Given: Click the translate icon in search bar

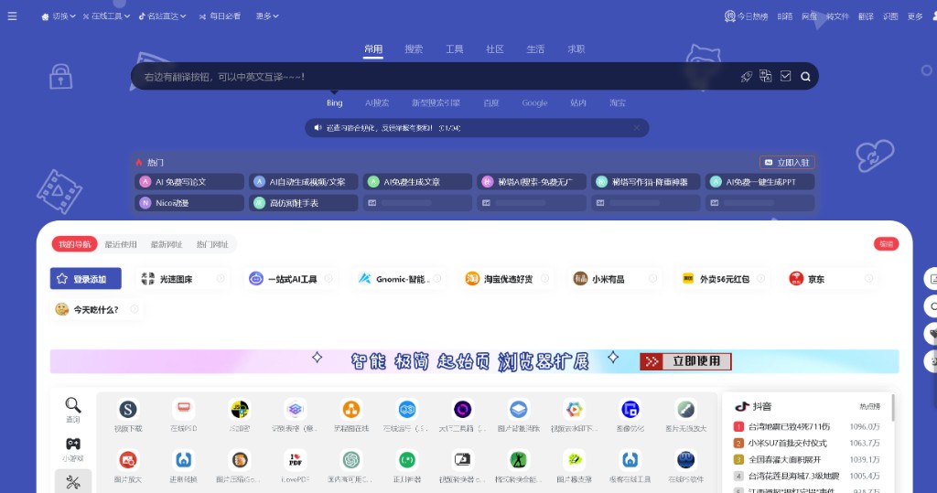Looking at the screenshot, I should (x=766, y=76).
